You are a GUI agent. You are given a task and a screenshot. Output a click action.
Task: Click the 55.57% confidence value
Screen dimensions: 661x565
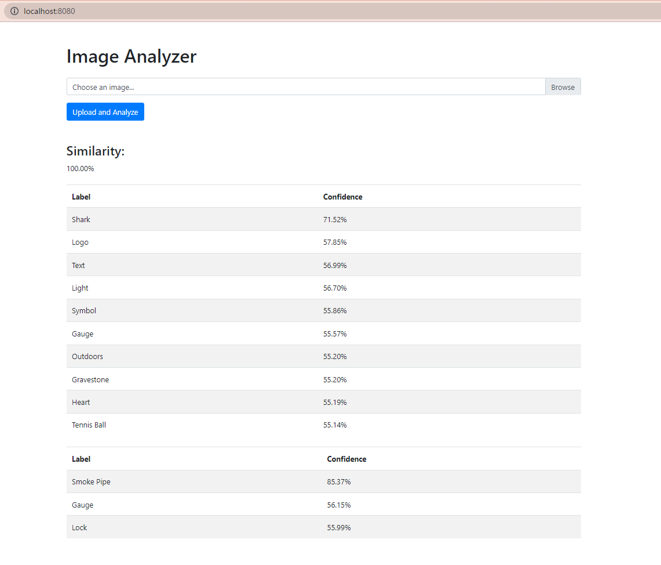335,334
